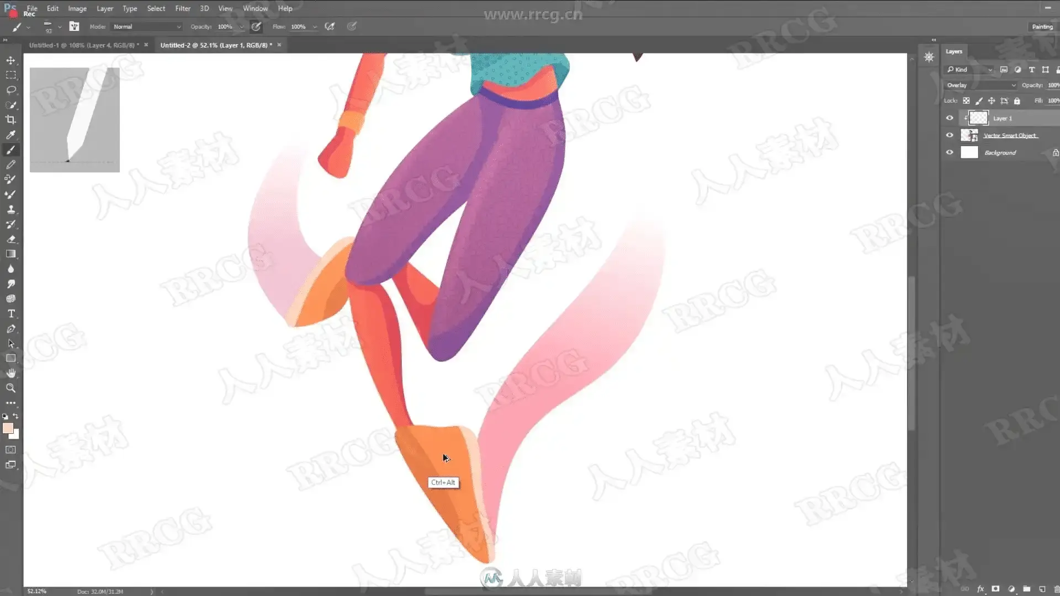Hide the Layer 1 layer
1060x596 pixels.
(950, 118)
